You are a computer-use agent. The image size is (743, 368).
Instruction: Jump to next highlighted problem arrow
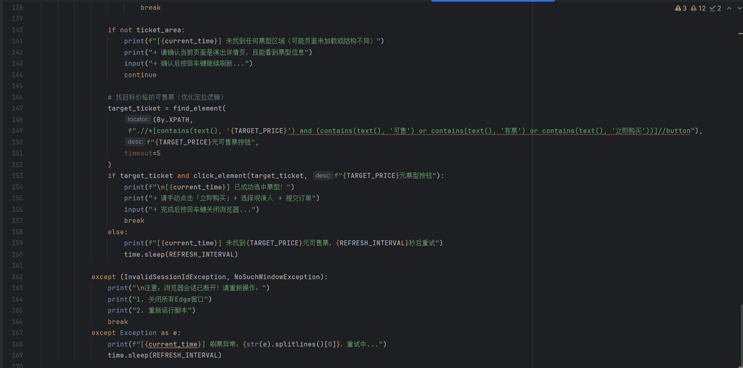[739, 8]
